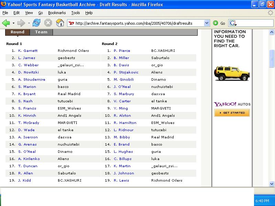Click the vertical scrollbar thumb
The height and width of the screenshot is (206, 275).
coord(272,59)
